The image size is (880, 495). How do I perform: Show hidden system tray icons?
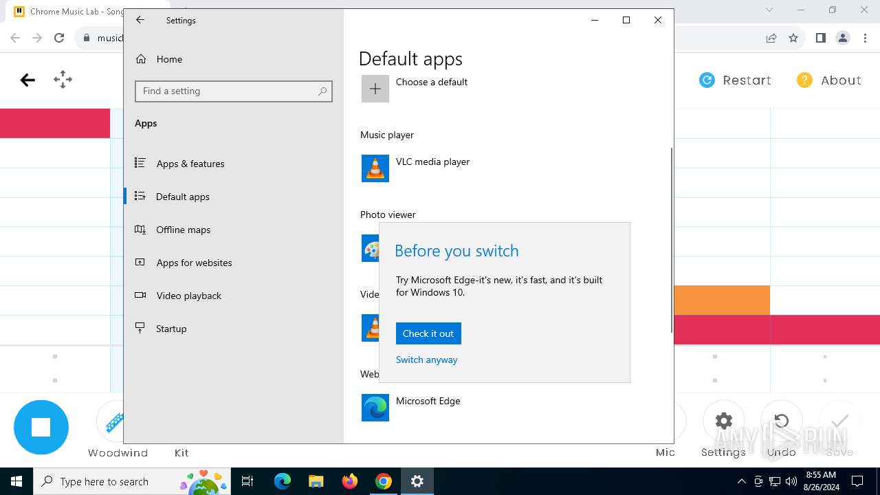click(x=741, y=481)
